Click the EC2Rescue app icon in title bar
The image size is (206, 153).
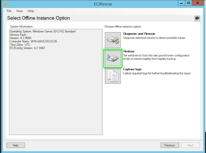click(x=5, y=4)
